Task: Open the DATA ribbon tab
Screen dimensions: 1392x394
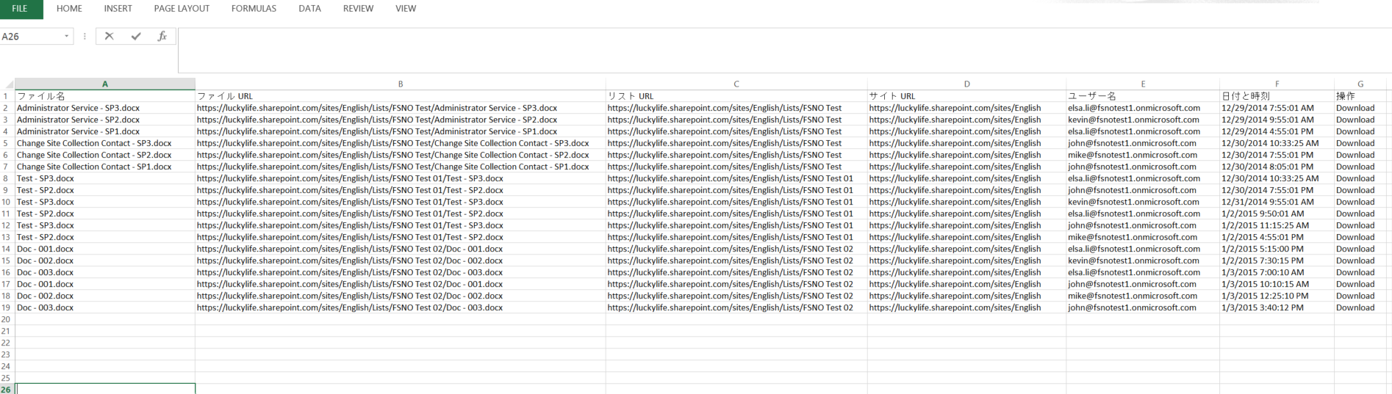Action: [309, 9]
